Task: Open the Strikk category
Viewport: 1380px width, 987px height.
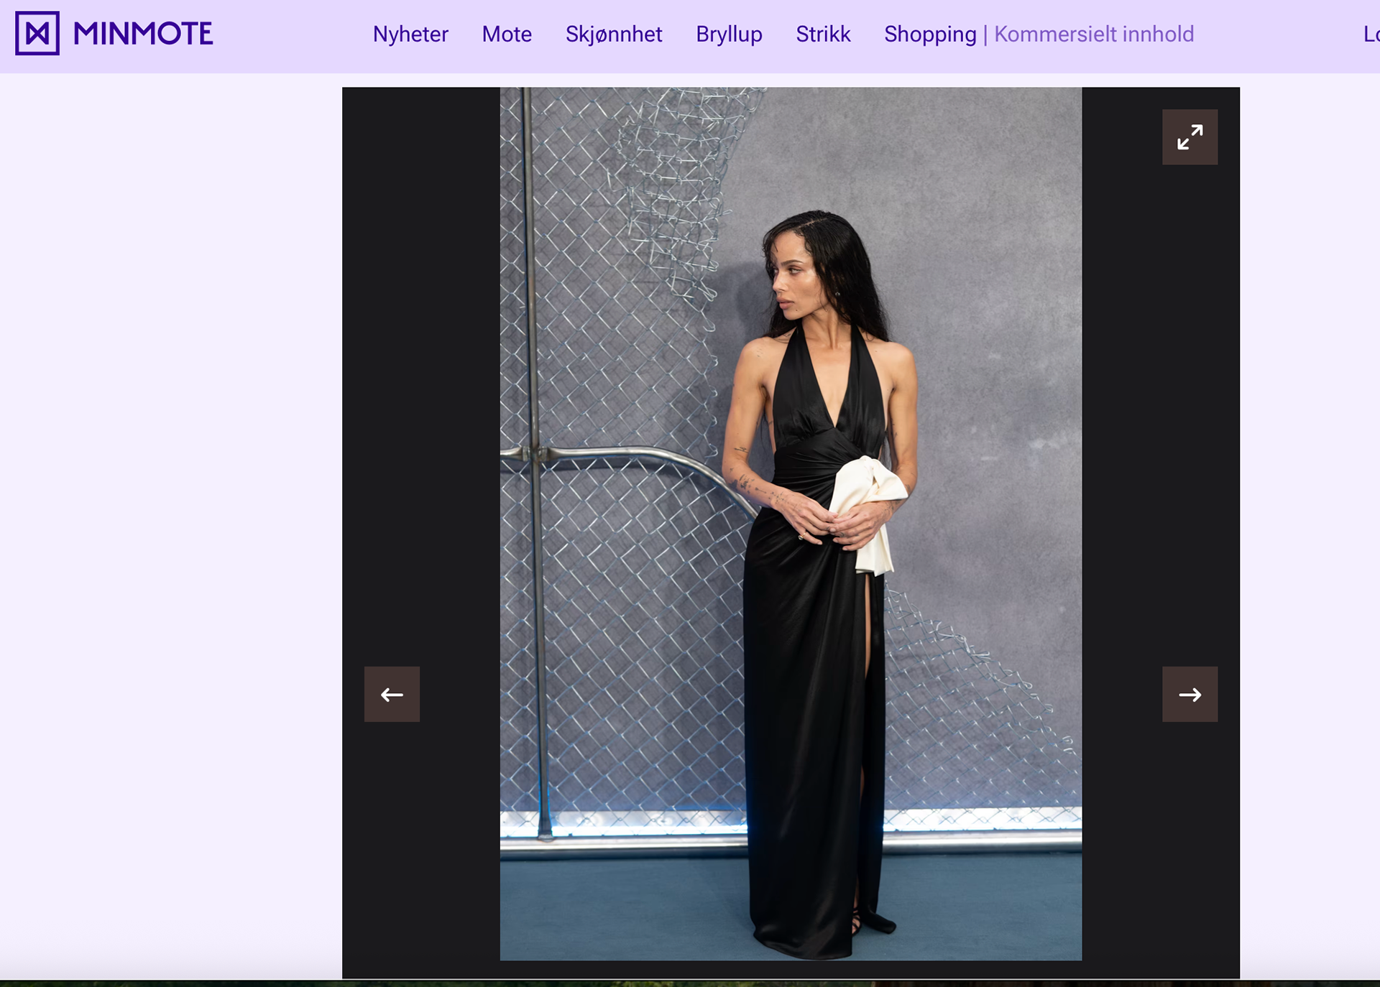Action: tap(823, 34)
